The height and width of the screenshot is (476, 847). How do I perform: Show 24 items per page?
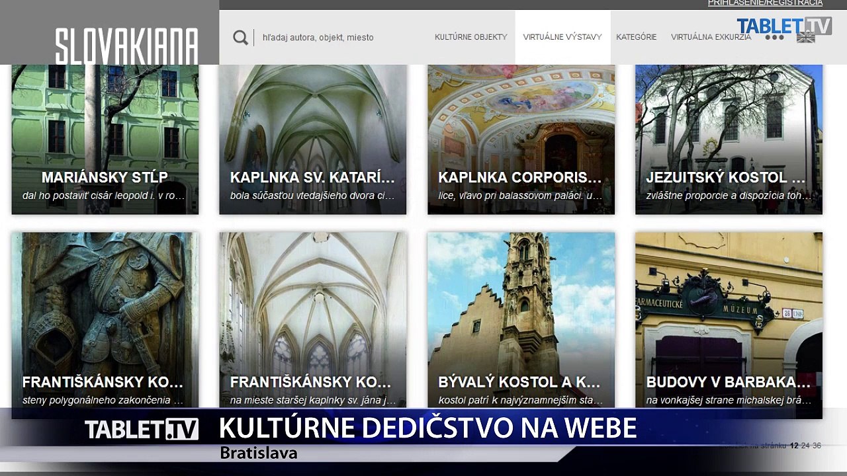click(x=805, y=446)
